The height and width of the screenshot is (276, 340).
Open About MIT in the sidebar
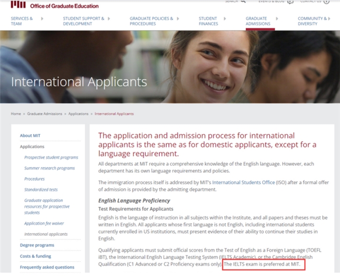pyautogui.click(x=30, y=135)
